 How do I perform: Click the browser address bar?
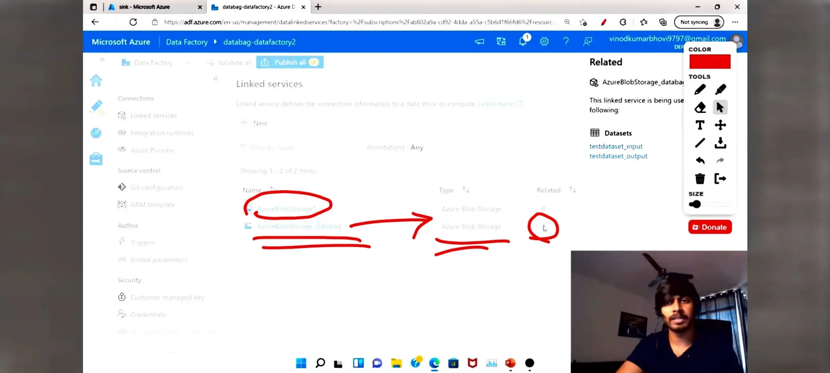[360, 22]
